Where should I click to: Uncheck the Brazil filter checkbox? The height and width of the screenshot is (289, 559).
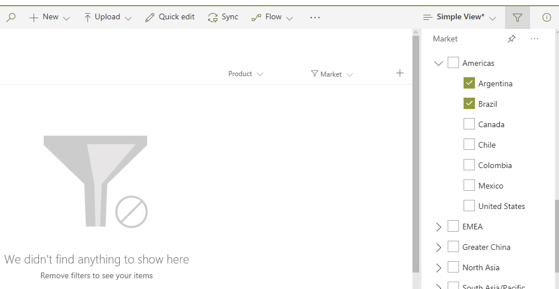coord(469,103)
